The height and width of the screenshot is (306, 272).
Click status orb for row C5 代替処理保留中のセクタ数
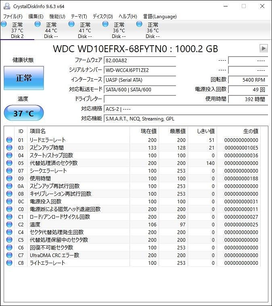(9, 240)
